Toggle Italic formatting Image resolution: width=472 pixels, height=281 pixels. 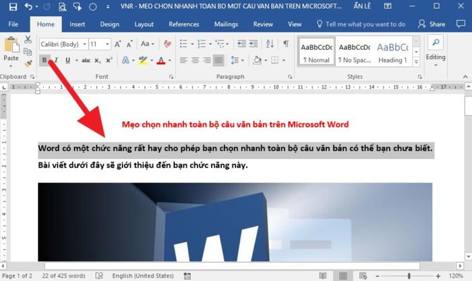tap(56, 60)
